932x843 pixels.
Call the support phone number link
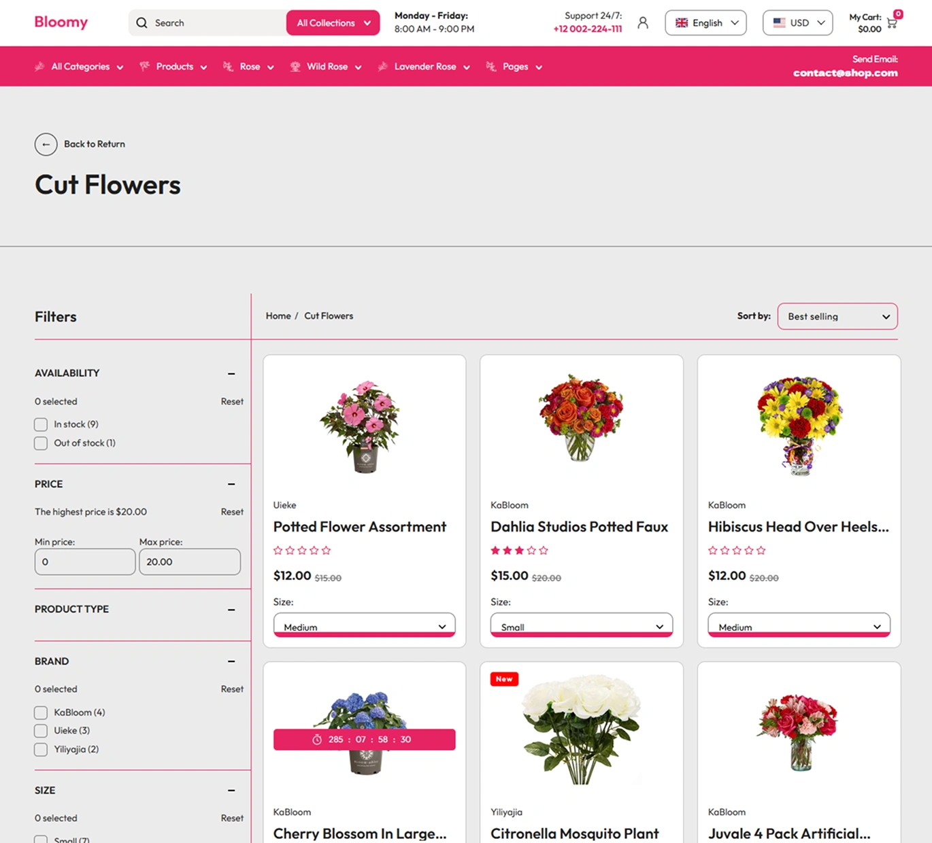tap(588, 29)
